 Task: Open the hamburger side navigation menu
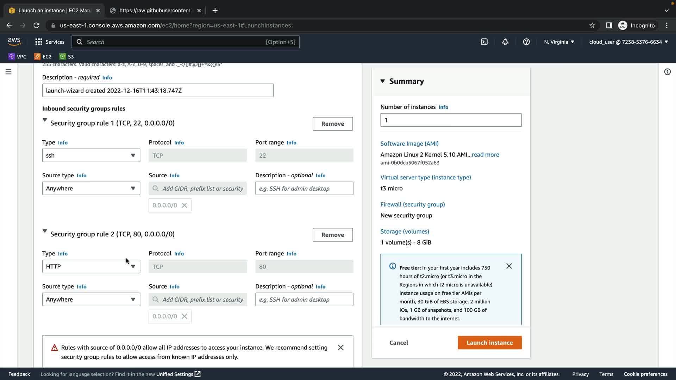[8, 72]
